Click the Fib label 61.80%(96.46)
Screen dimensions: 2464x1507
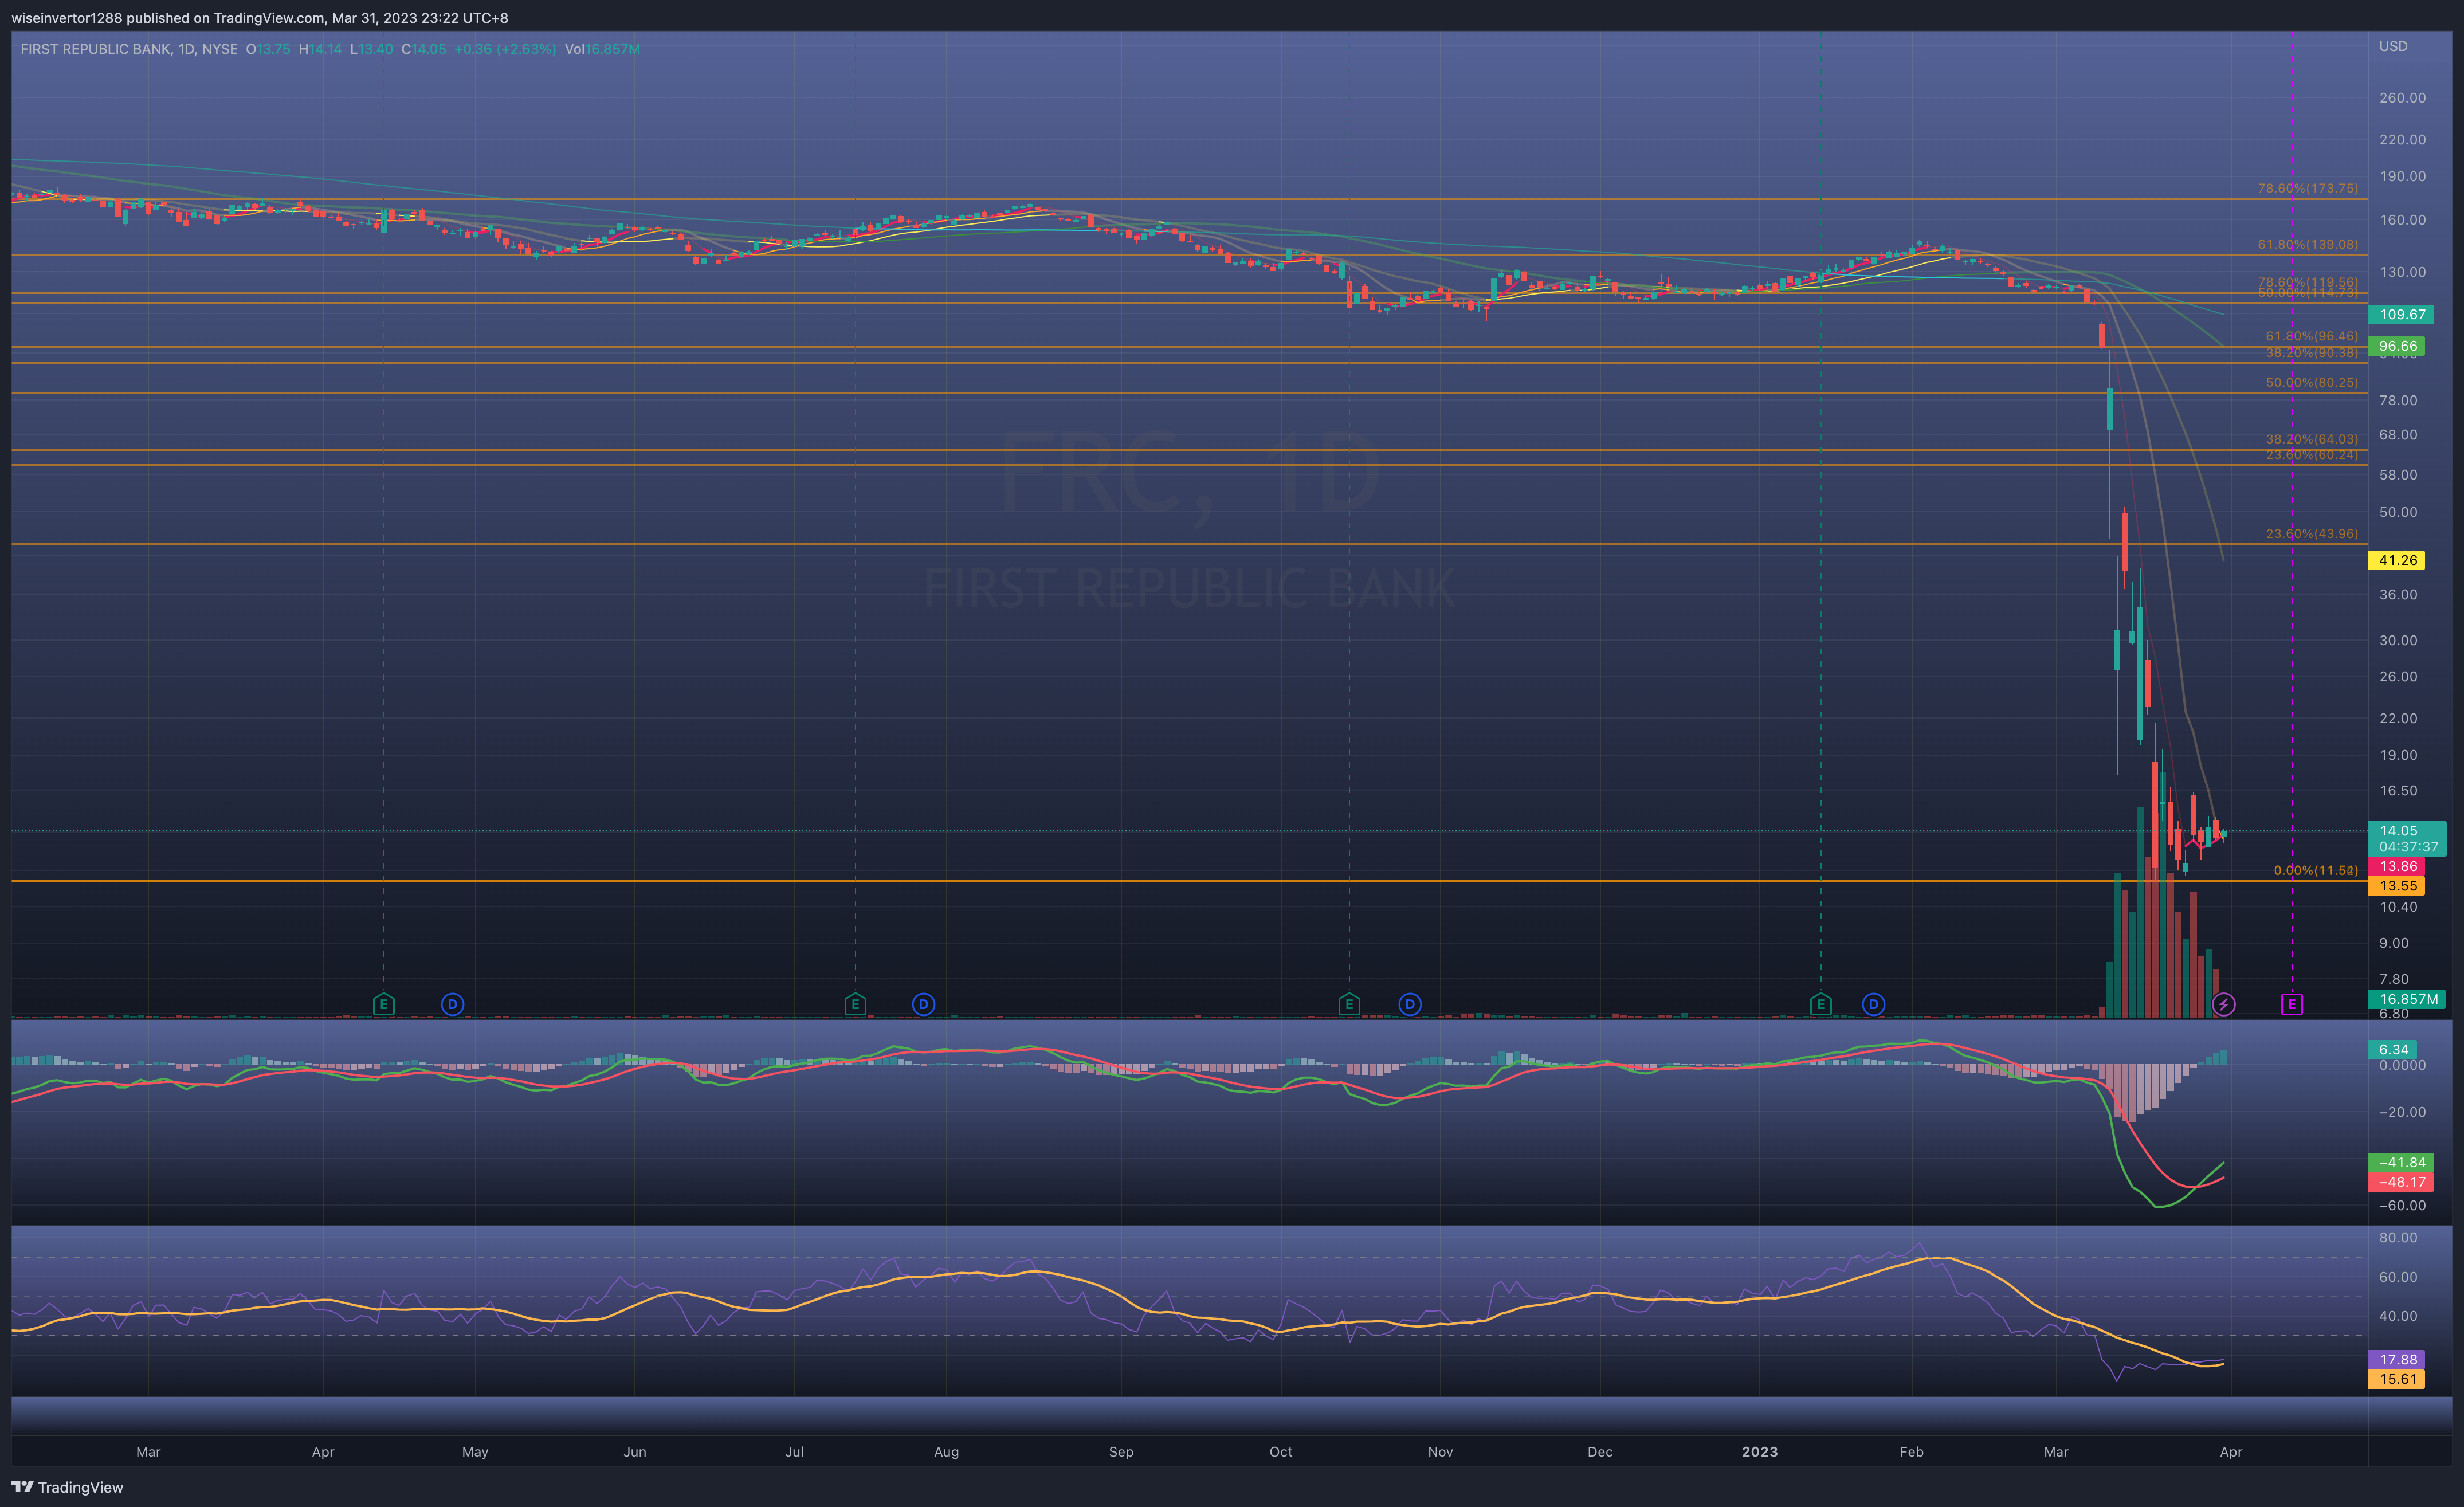(x=2311, y=336)
